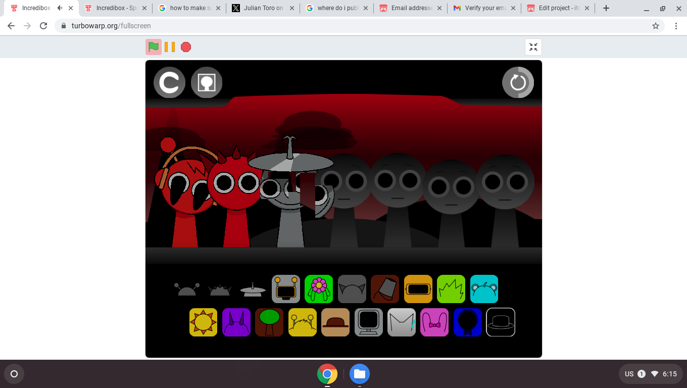This screenshot has width=687, height=388.
Task: Pick the green tile with purple flower icon
Action: coord(319,289)
